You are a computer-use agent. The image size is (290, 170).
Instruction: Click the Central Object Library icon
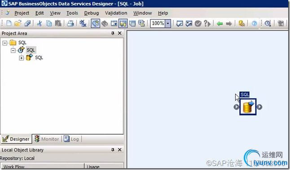[105, 23]
